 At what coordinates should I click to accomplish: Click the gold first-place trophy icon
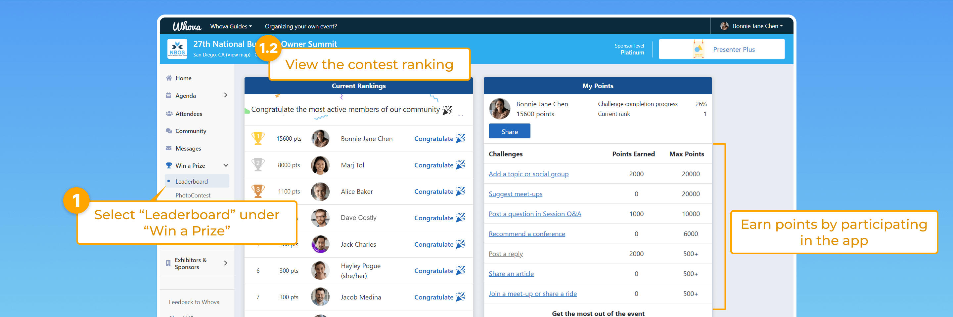(258, 138)
